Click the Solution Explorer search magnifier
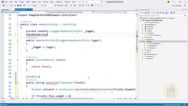Image resolution: width=188 pixels, height=106 pixels. click(185, 16)
